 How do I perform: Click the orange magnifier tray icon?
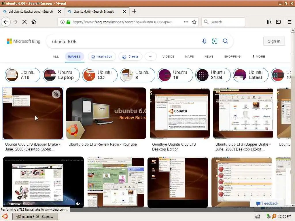(x=274, y=216)
